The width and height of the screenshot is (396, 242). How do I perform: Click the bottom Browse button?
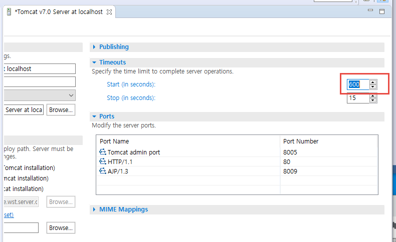61,227
